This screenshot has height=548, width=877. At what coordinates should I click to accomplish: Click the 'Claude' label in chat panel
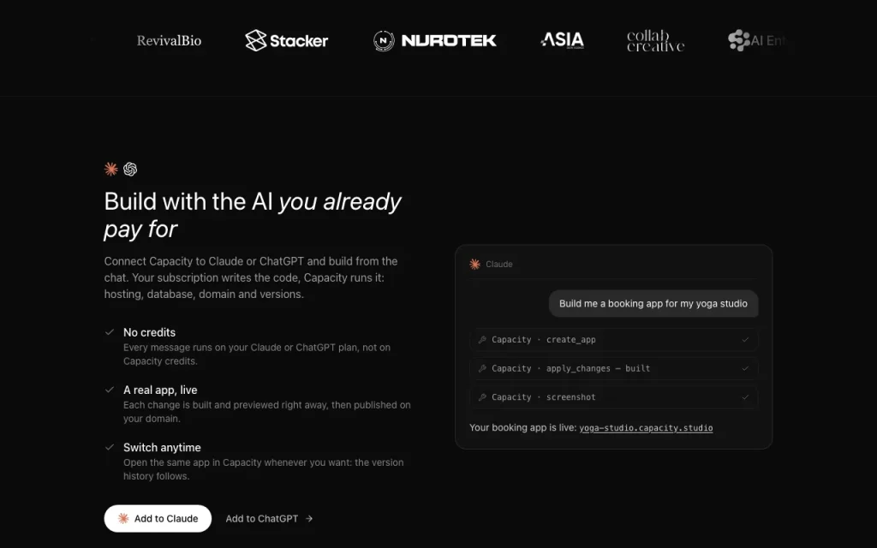pyautogui.click(x=499, y=264)
